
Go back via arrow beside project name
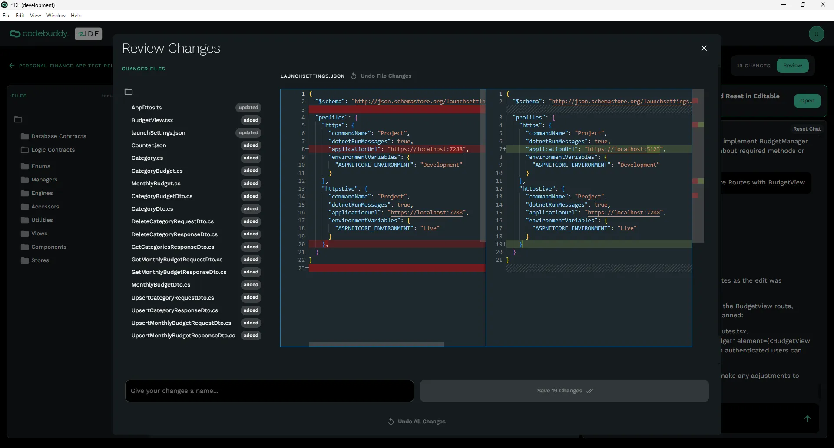(x=12, y=66)
